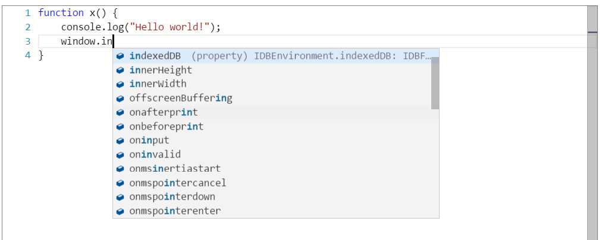
Task: Place the cursor in the "Hello world!" string
Action: click(169, 27)
